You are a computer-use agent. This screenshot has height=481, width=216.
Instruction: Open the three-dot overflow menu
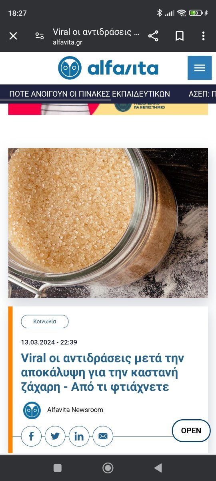pos(203,36)
